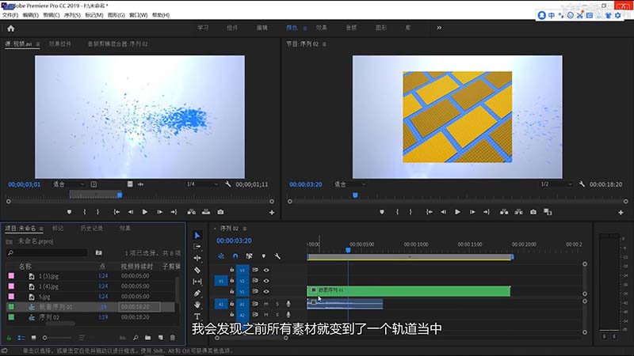Switch to the 历史记录 tab
Image resolution: width=634 pixels, height=356 pixels.
tap(91, 228)
